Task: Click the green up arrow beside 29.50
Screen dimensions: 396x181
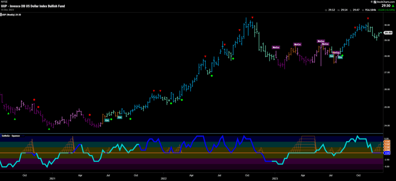Action: click(x=393, y=6)
